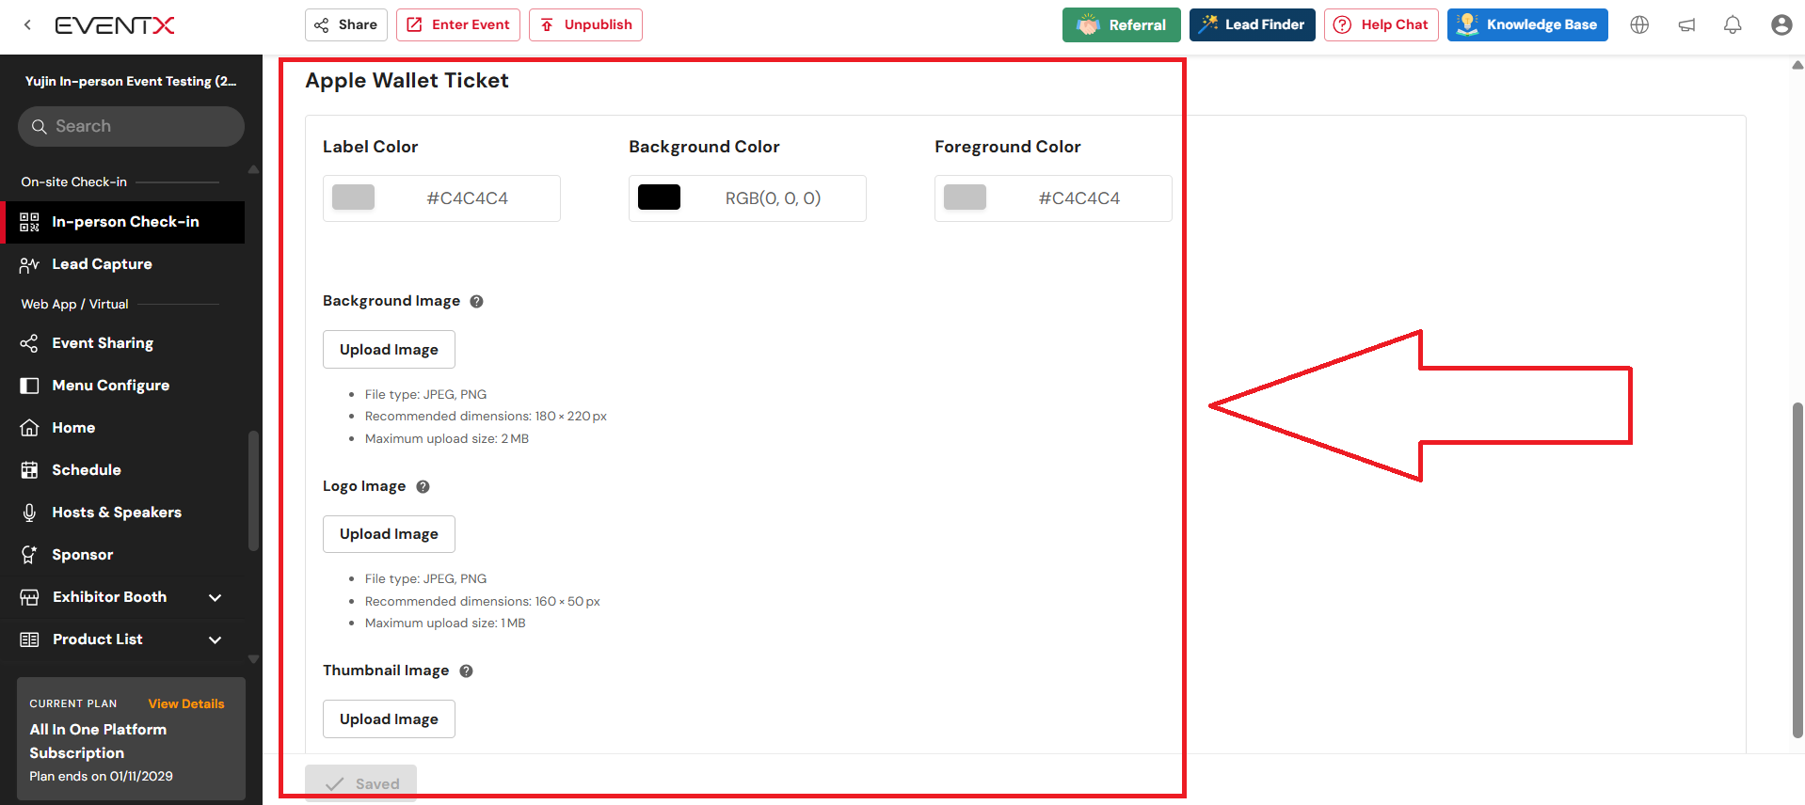Open Event Sharing menu item

(122, 343)
